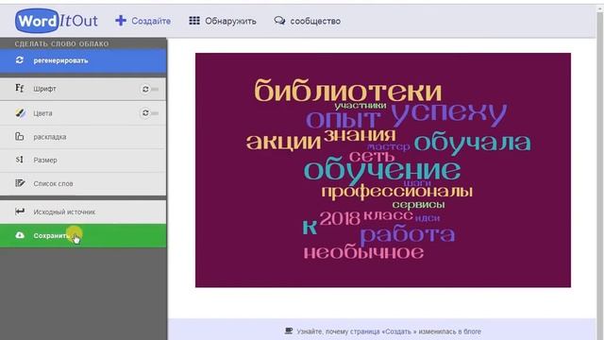Expand the Цвета settings section
The image size is (604, 340).
click(83, 113)
